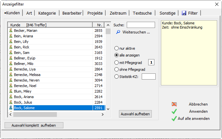Click the green checkmark next to Anwenden
This screenshot has width=222, height=139.
(174, 111)
